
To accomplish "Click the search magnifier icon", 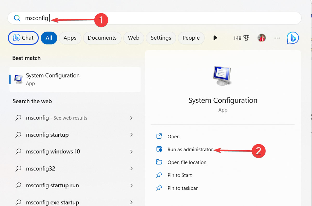I will tap(17, 18).
